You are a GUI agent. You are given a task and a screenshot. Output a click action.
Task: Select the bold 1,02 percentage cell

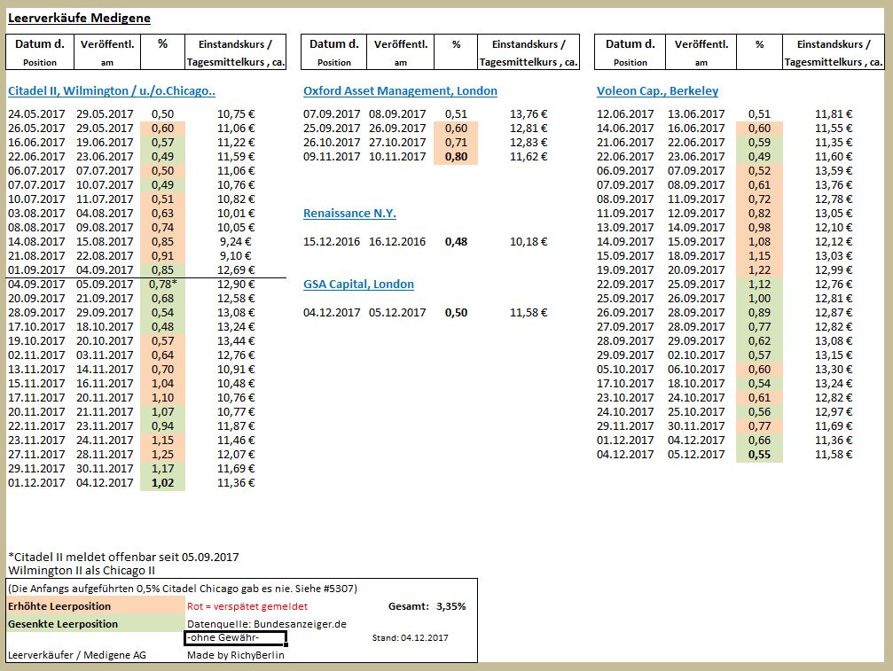161,482
